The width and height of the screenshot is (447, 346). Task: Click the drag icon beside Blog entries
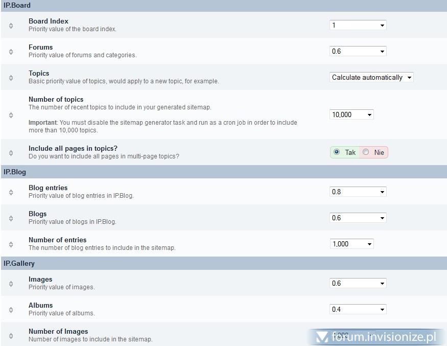(x=11, y=192)
